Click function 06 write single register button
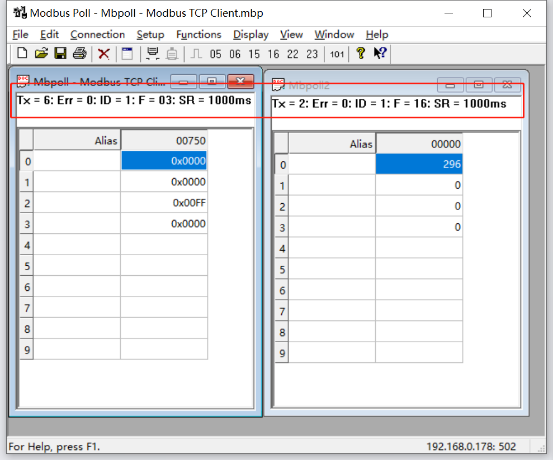The width and height of the screenshot is (553, 460). click(x=235, y=54)
